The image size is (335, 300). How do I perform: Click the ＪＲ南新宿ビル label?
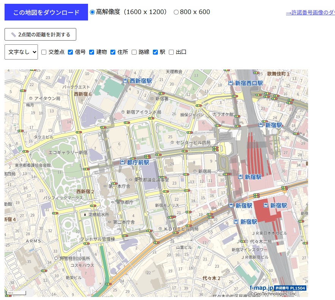tap(255, 257)
